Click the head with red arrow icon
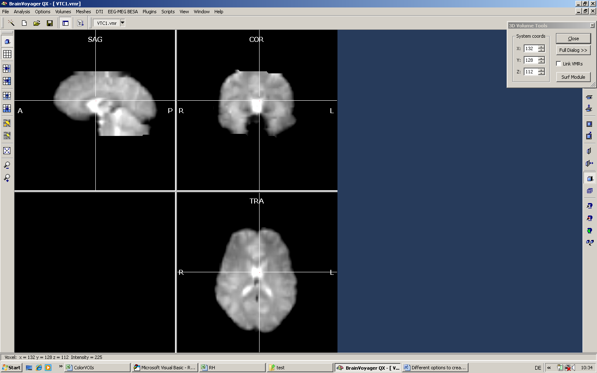597x373 pixels. tap(590, 218)
